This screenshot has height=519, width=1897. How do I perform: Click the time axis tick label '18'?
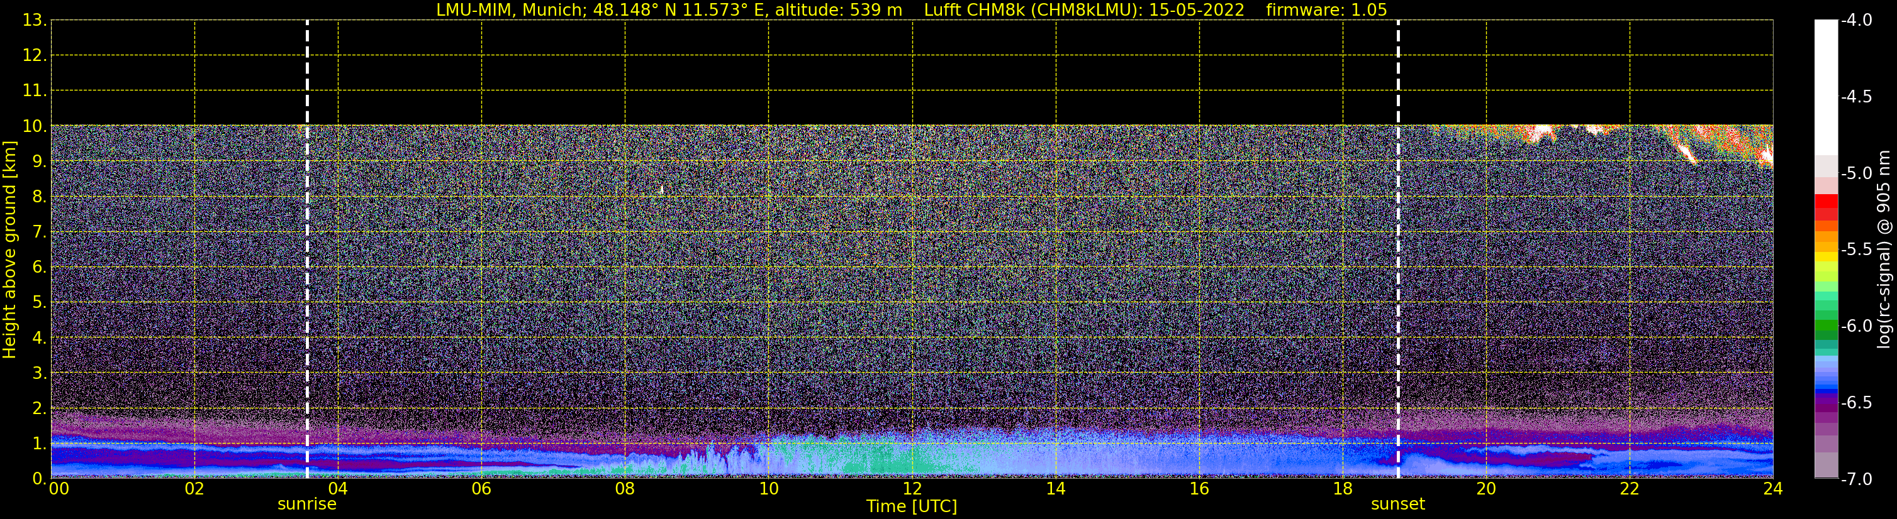click(1343, 489)
